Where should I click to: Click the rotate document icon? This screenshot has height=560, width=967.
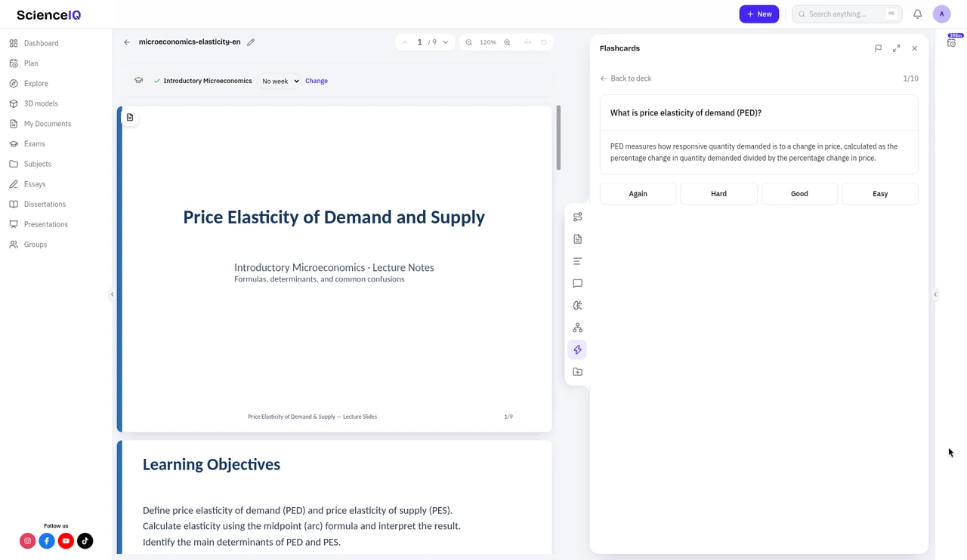(x=544, y=42)
